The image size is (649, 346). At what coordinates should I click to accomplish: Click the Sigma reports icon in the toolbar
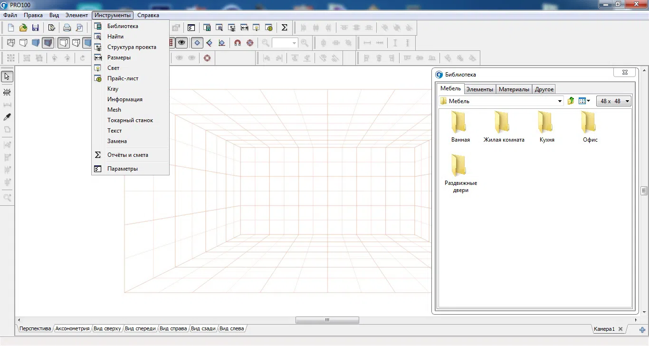tap(284, 28)
